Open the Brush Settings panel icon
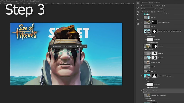 pos(138,8)
